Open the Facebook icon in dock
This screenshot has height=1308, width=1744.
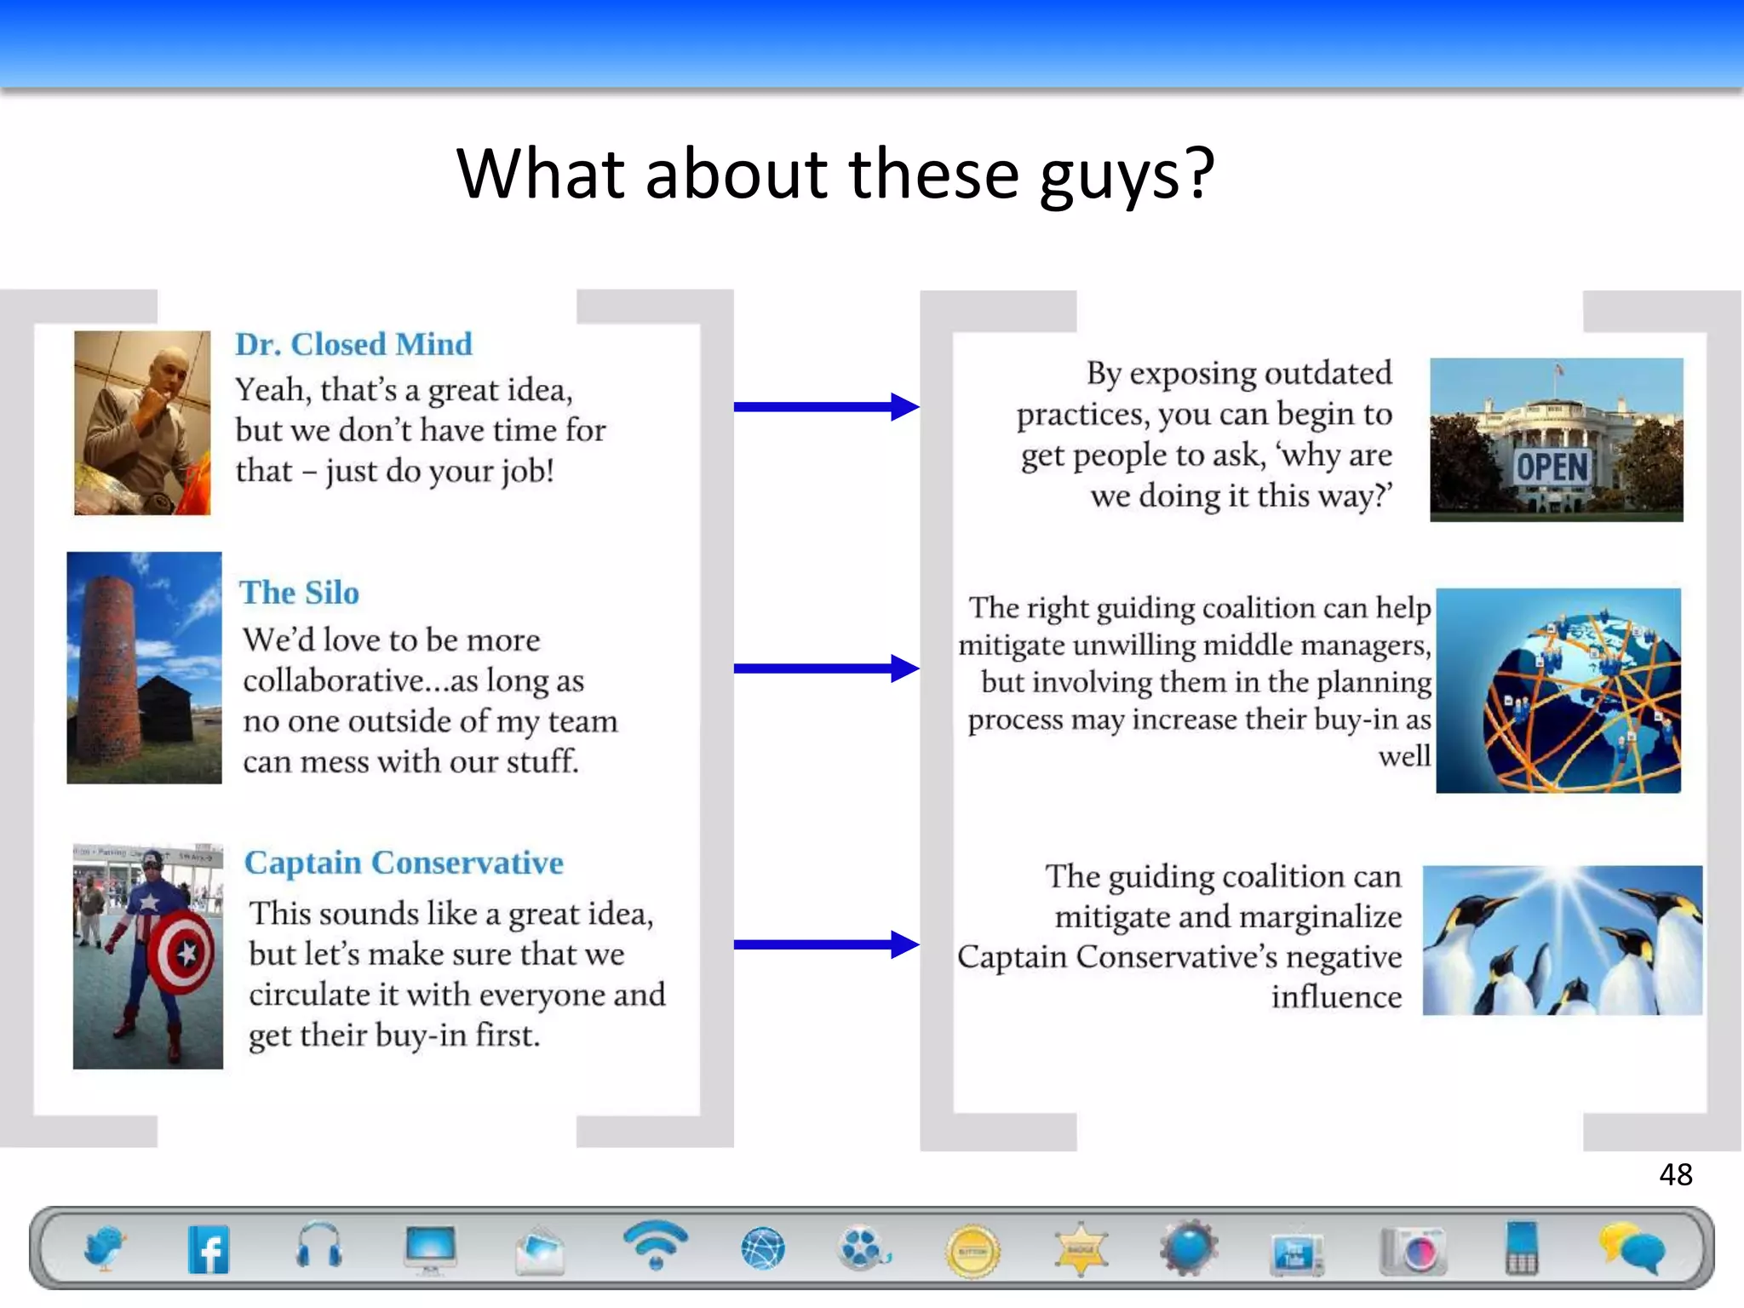(x=209, y=1249)
